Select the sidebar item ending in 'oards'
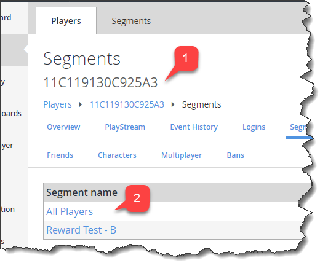This screenshot has width=328, height=271. pos(11,113)
